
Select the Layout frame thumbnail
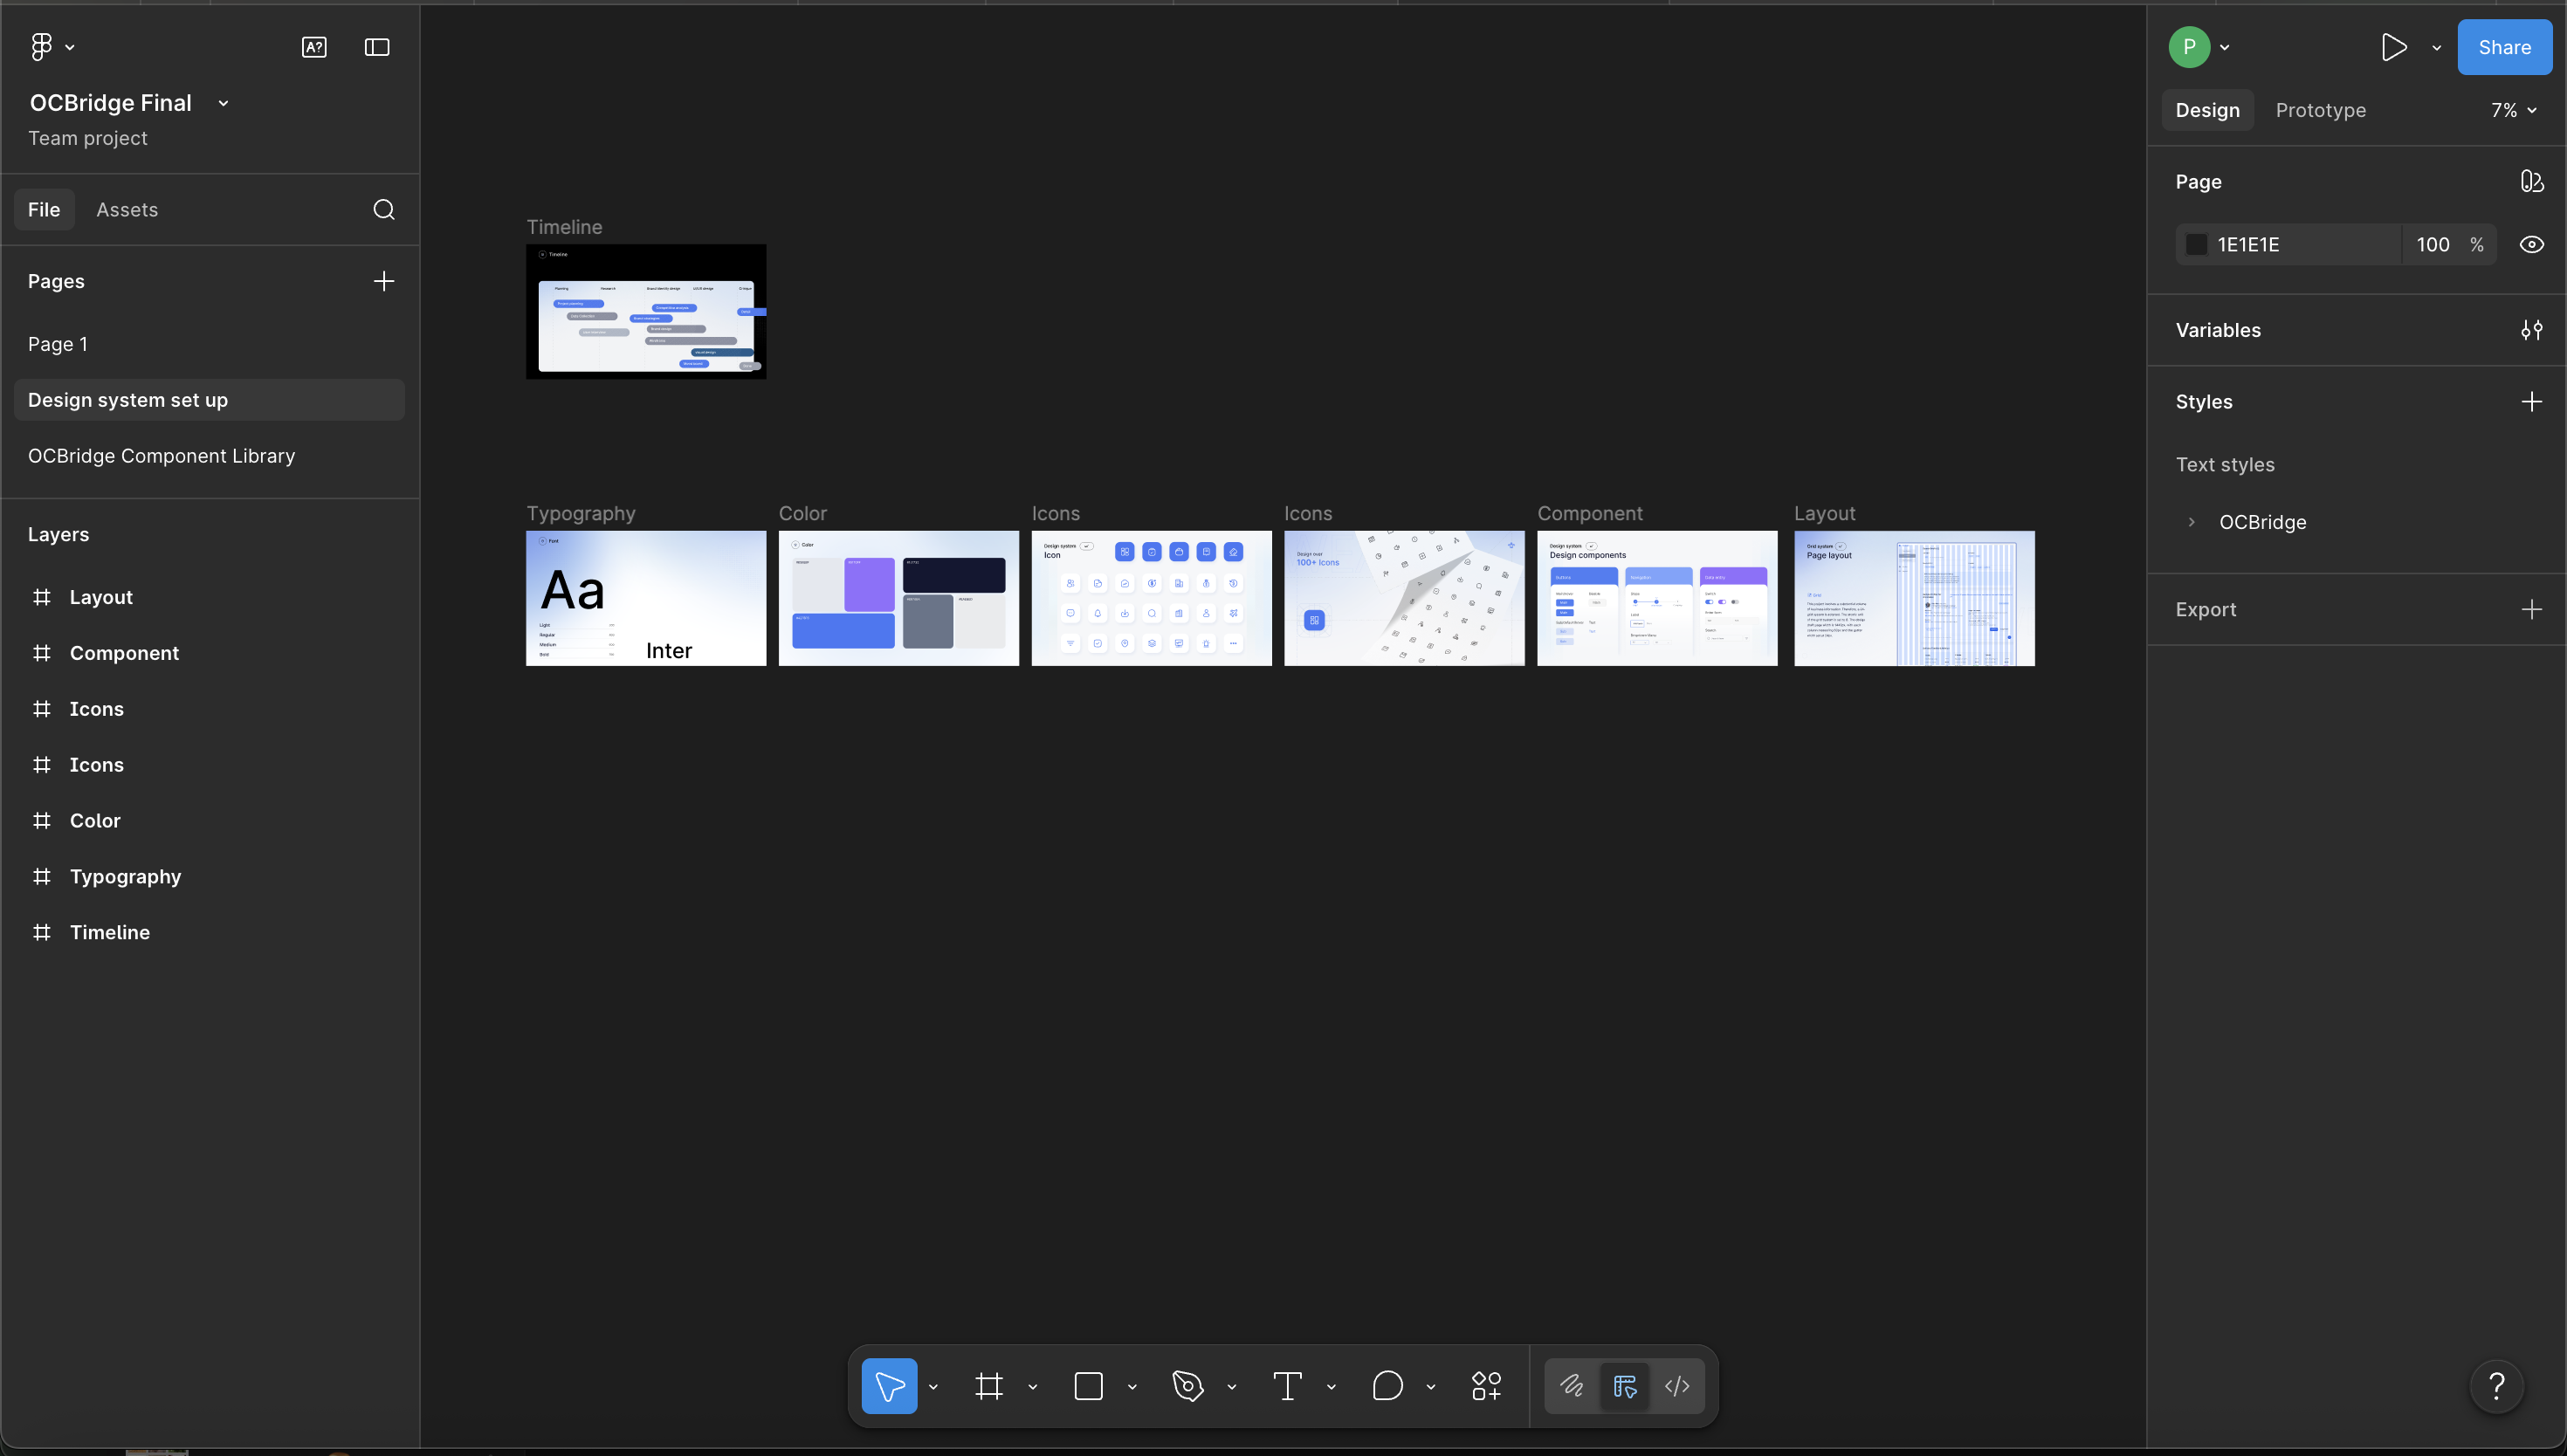pos(1914,598)
